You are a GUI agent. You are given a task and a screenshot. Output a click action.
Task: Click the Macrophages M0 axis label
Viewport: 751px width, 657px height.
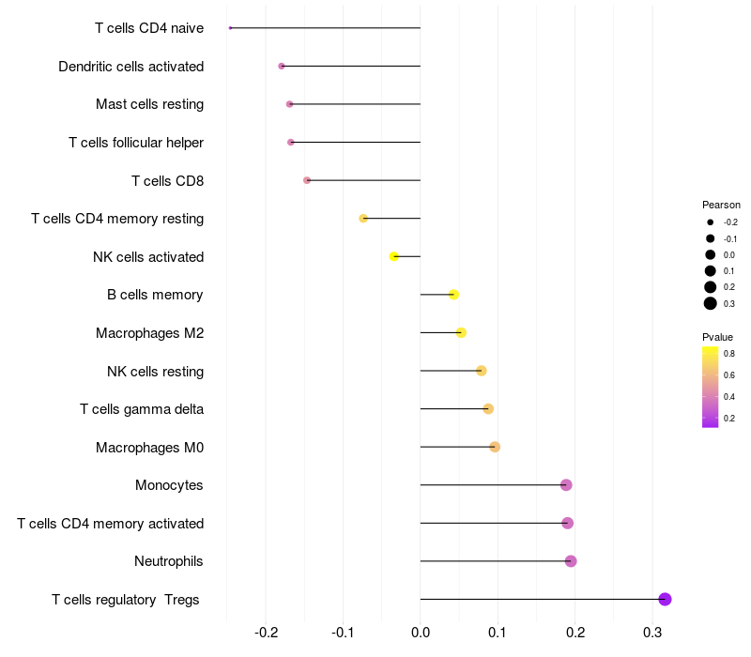[149, 448]
